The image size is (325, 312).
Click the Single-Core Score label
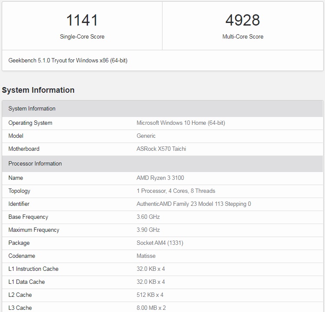82,36
